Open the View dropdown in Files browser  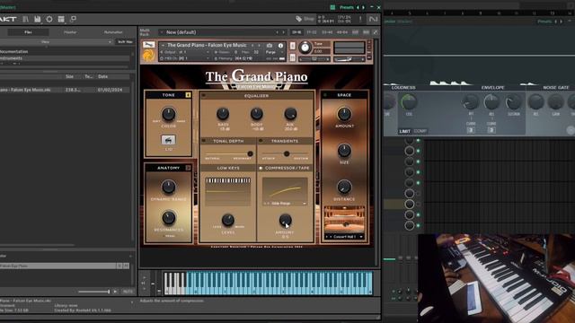56,42
